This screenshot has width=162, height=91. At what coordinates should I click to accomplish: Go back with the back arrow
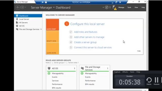[x=18, y=7]
